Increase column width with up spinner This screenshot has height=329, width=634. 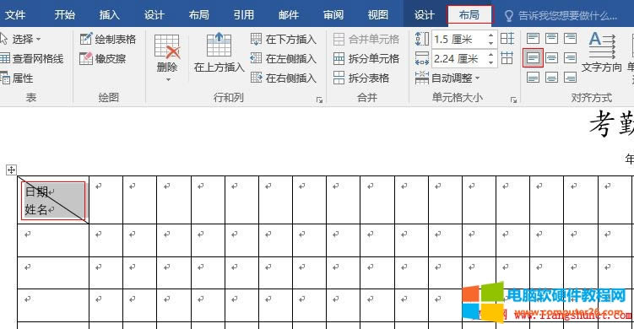coord(490,55)
